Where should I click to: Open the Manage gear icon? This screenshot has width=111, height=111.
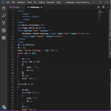tap(4, 107)
